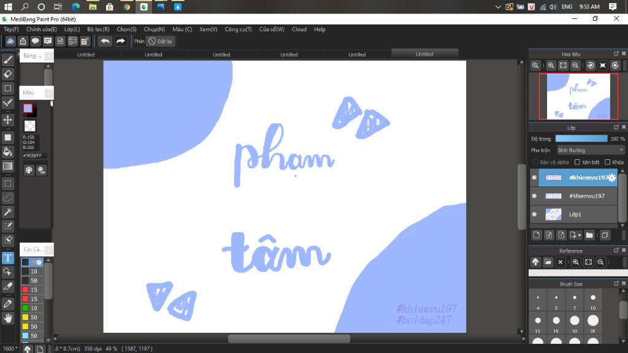
Task: Open the Bộ lọc(R) menu
Action: click(98, 29)
